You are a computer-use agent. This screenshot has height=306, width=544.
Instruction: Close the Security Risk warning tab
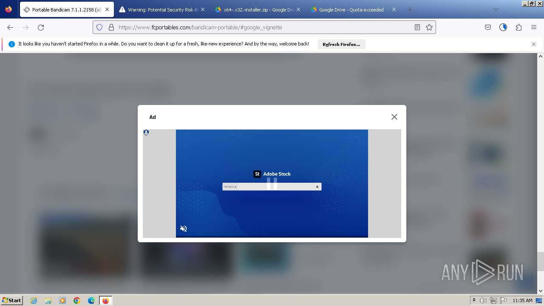[x=203, y=9]
